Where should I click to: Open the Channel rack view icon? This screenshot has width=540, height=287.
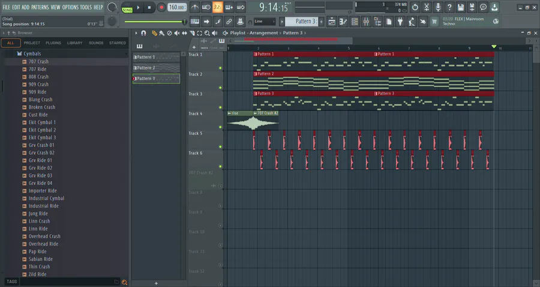point(355,22)
